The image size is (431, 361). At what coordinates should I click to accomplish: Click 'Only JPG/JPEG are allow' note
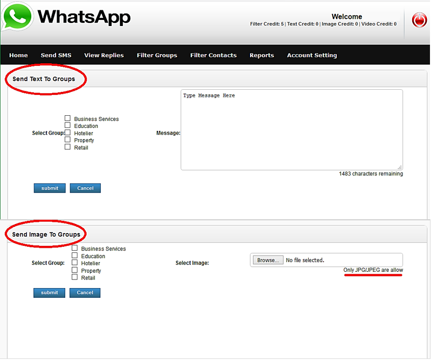pyautogui.click(x=373, y=270)
